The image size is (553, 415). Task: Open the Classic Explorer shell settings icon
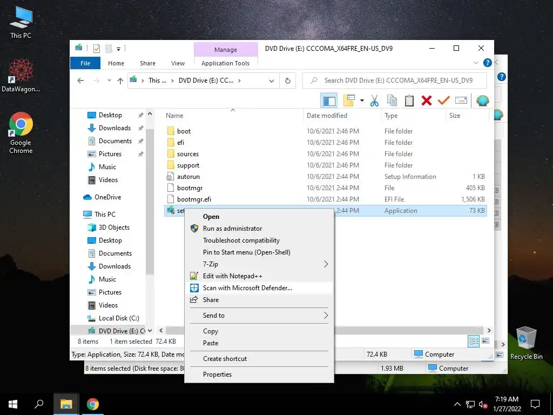point(482,101)
